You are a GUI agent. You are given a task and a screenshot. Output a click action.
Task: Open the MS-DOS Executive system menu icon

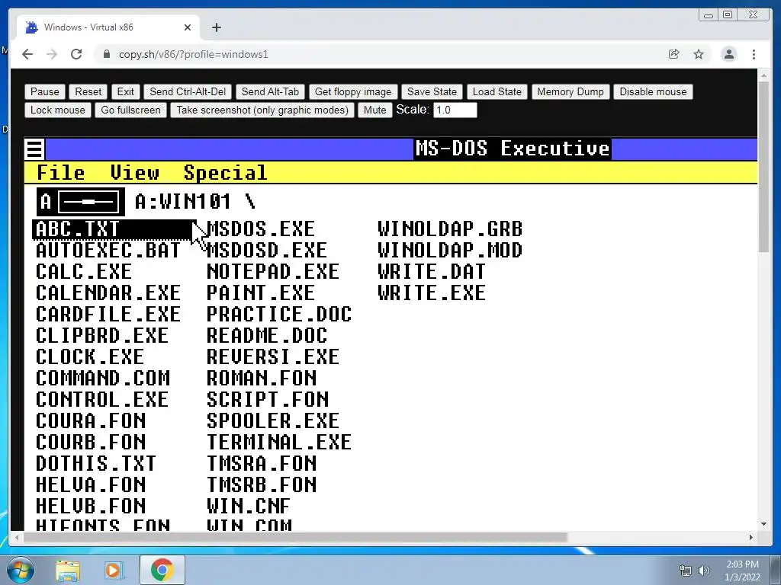(x=34, y=149)
